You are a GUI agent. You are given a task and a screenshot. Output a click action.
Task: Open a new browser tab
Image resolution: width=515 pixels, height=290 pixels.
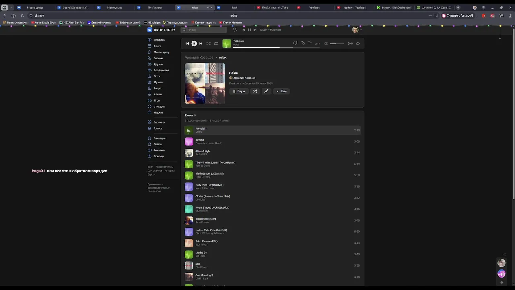point(458,8)
